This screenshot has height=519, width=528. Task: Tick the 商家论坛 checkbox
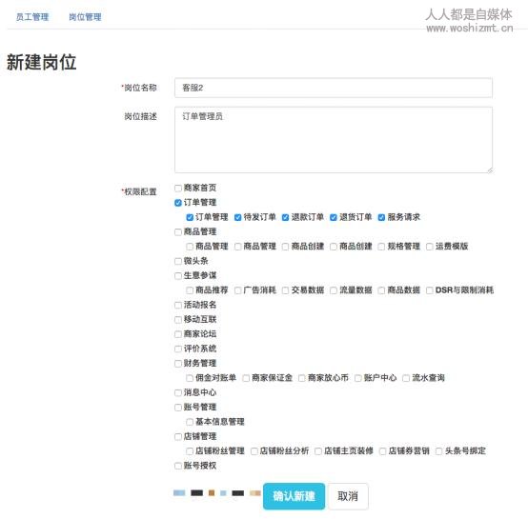[x=178, y=334]
